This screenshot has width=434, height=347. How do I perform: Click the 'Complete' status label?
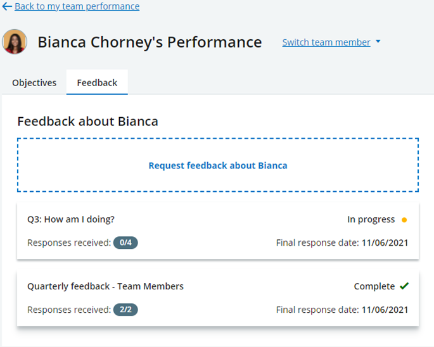tap(374, 286)
